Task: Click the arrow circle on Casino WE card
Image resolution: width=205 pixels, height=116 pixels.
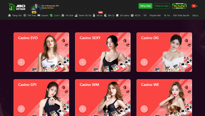Action: coord(144,109)
